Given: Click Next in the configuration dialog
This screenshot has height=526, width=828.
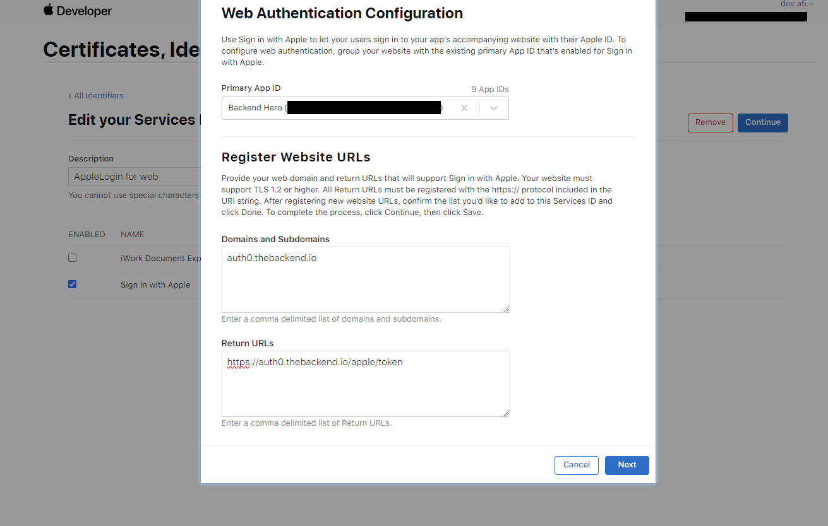Looking at the screenshot, I should [x=627, y=465].
